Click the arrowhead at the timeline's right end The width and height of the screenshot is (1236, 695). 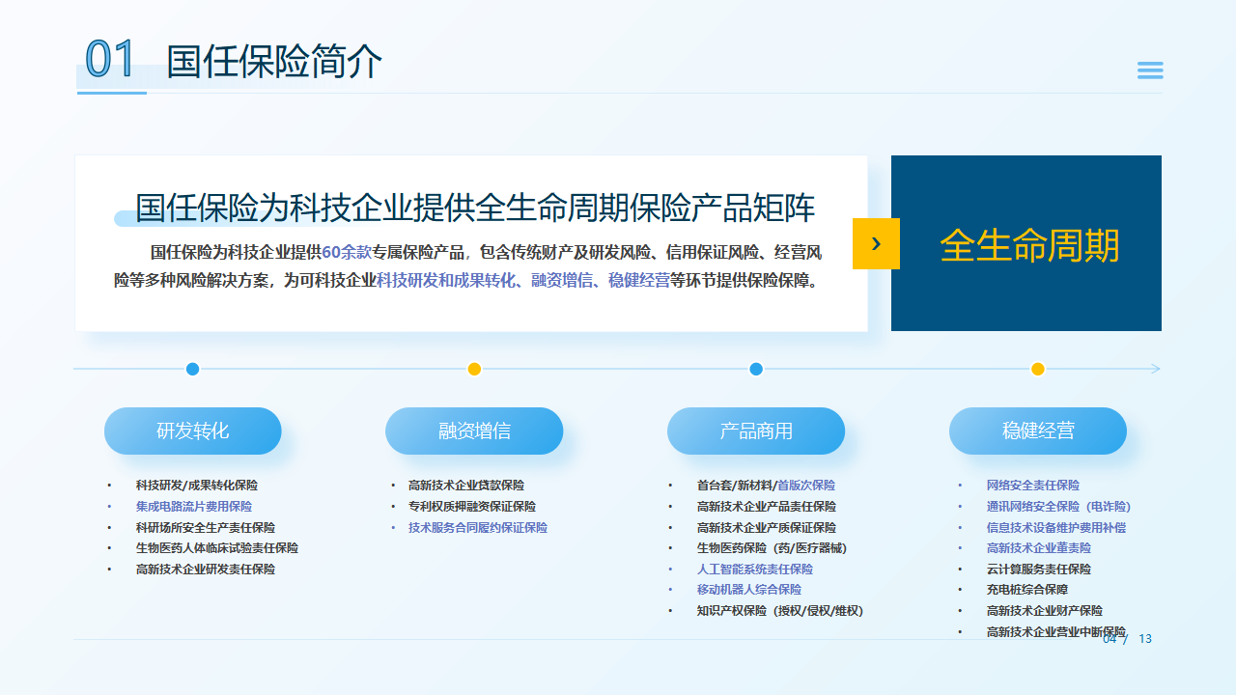(x=1156, y=368)
